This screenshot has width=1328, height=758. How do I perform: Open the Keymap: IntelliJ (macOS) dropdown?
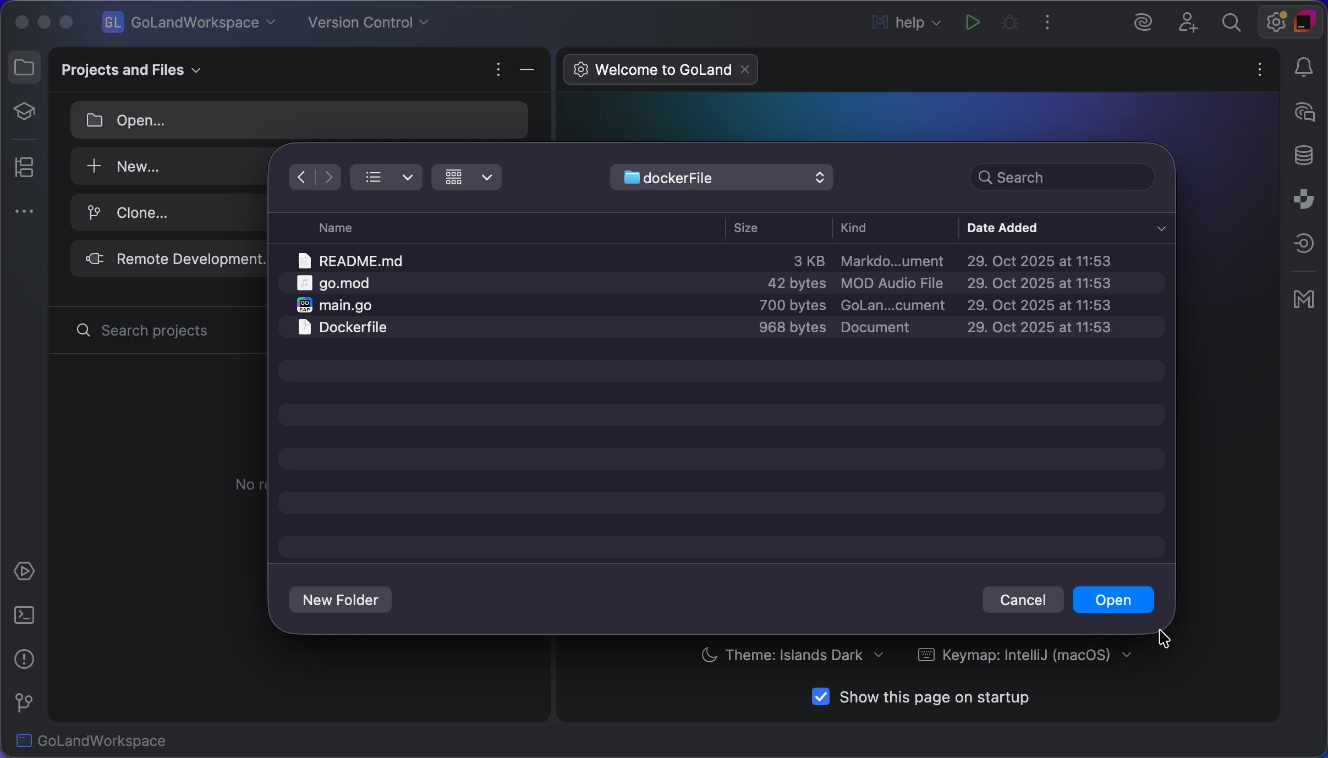coord(1025,655)
